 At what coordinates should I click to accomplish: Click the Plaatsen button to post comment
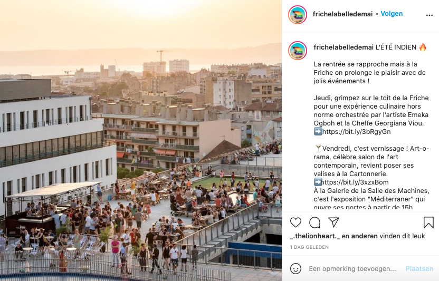[x=419, y=269]
